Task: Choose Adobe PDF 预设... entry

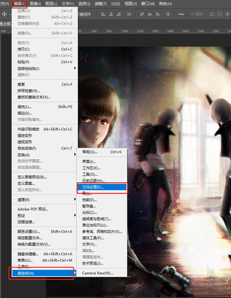Action: click(x=45, y=209)
